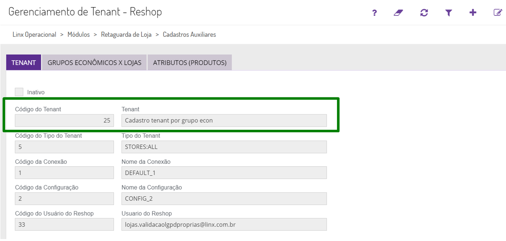The height and width of the screenshot is (241, 506).
Task: Navigate to Módulos breadcrumb link
Action: [x=79, y=35]
